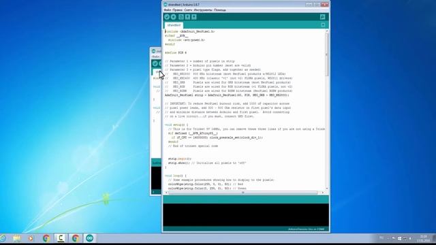Click the '#include <Adafruit_NeoPixel.h>' line
Viewport: 436px width, 245px height.
[x=189, y=32]
